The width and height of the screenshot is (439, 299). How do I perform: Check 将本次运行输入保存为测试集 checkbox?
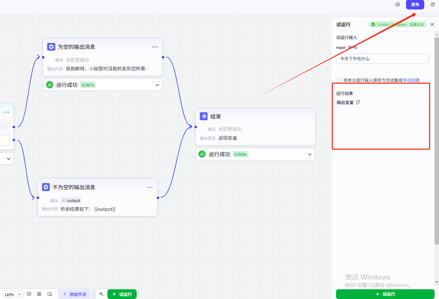(x=339, y=80)
